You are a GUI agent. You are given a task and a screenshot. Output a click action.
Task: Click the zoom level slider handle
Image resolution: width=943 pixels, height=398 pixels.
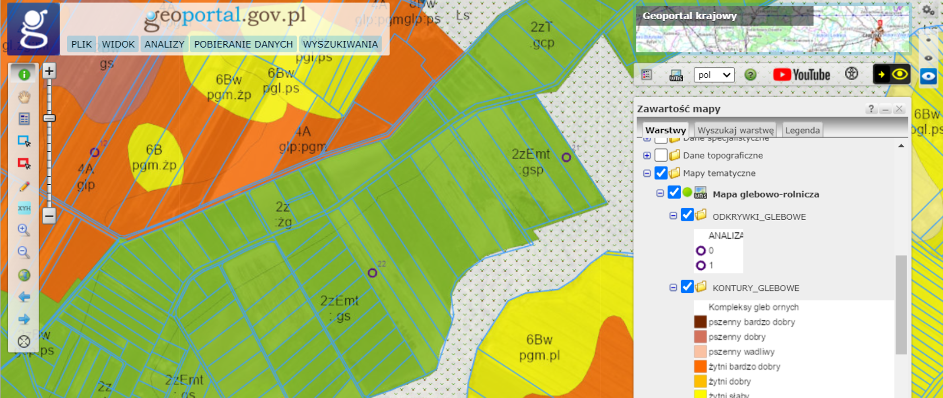[49, 118]
